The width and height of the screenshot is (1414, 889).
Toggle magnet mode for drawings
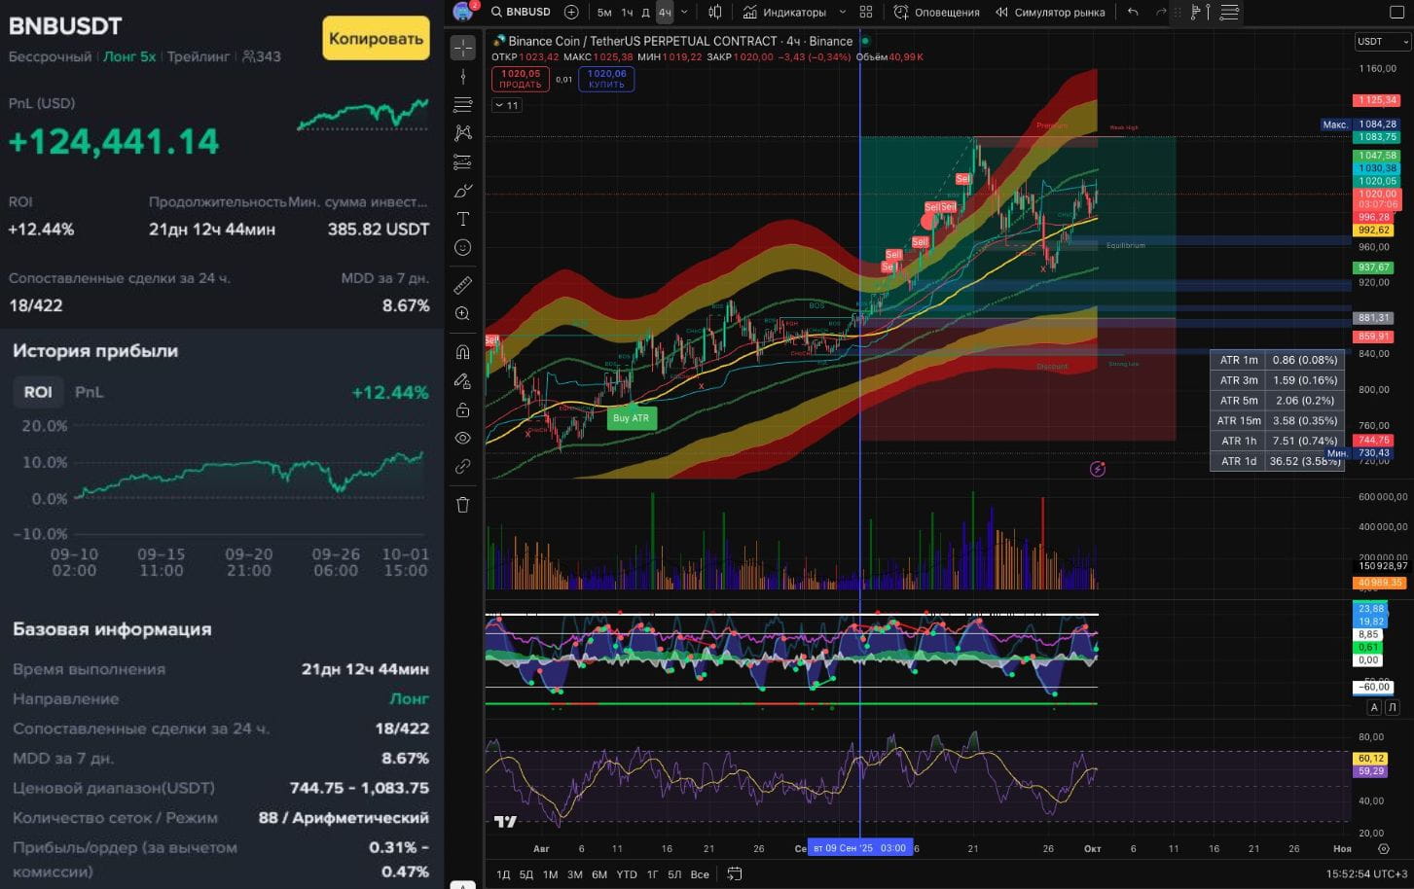[x=463, y=351]
